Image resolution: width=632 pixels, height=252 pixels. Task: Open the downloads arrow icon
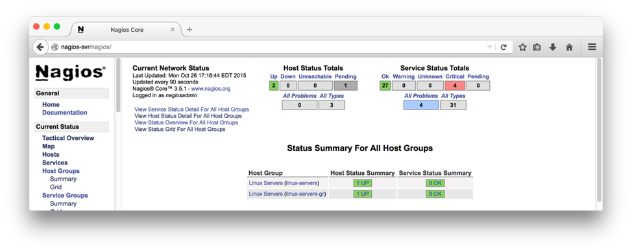pyautogui.click(x=553, y=47)
